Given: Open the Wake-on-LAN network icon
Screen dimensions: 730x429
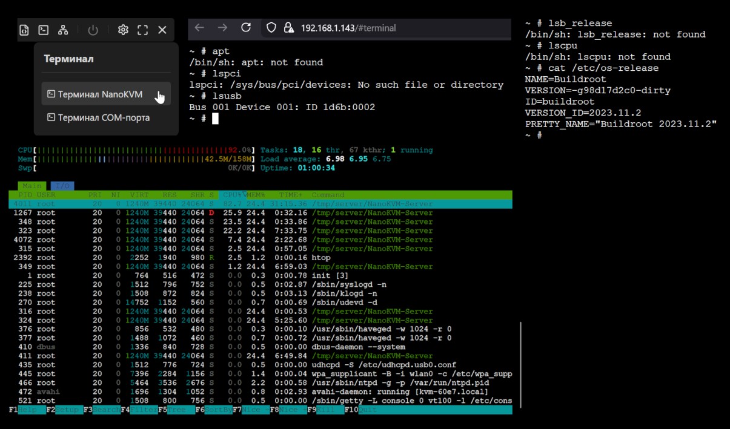Looking at the screenshot, I should coord(63,30).
